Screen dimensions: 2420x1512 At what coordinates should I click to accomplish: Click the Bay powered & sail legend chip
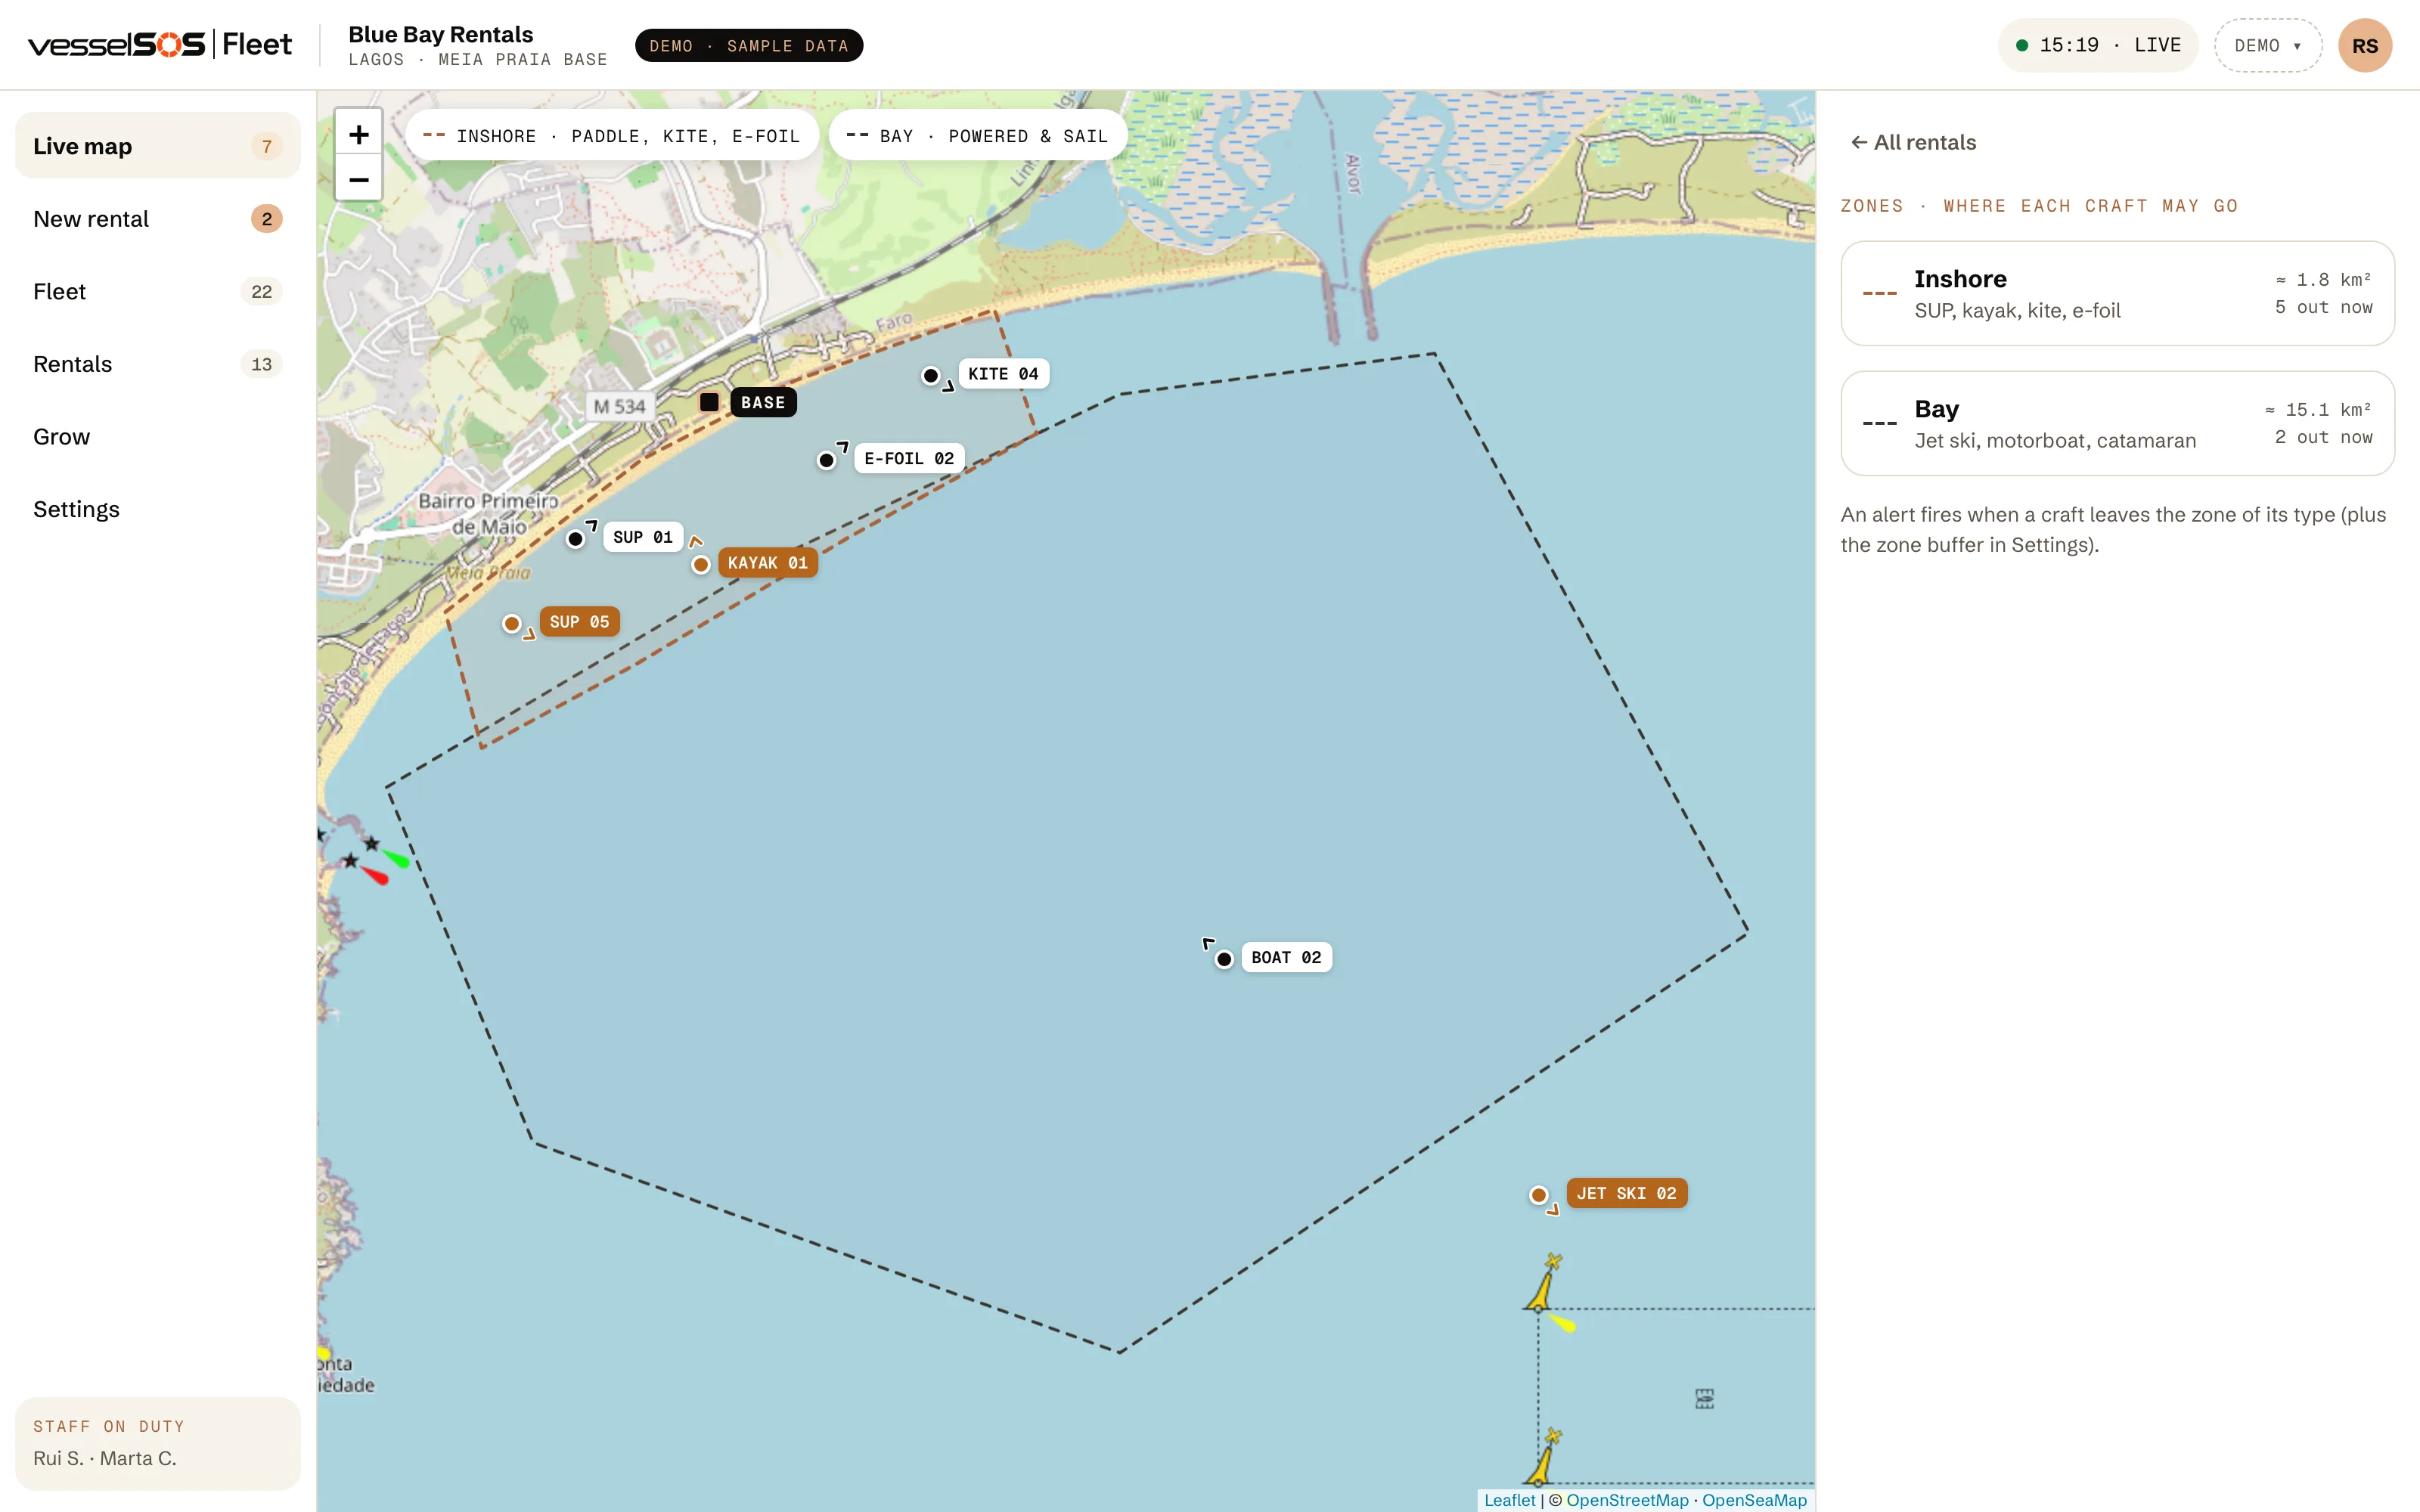[x=977, y=135]
